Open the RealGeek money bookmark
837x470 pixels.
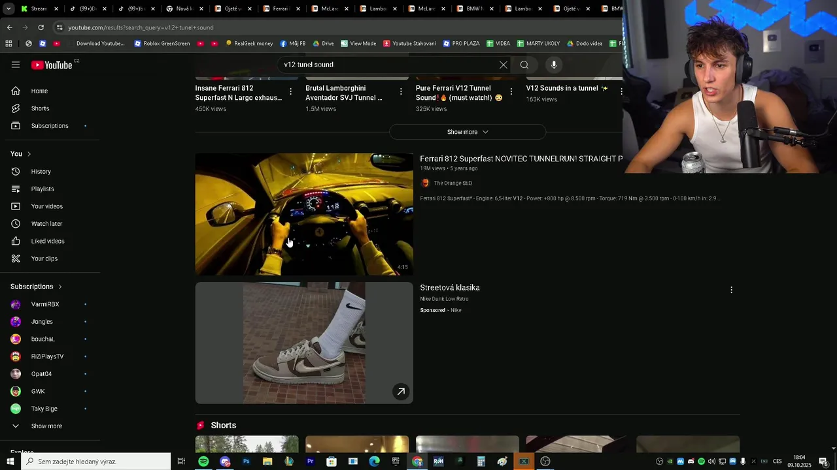249,44
